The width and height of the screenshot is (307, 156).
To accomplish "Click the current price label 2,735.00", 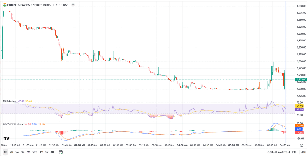I will 300,79.
